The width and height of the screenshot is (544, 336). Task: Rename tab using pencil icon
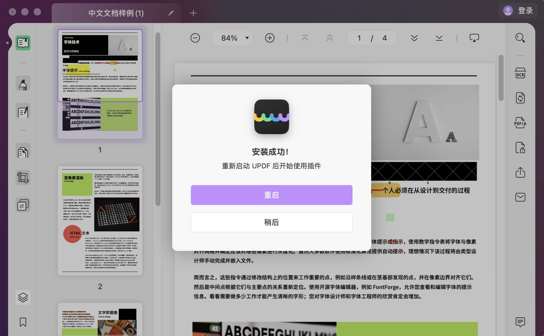pyautogui.click(x=171, y=13)
